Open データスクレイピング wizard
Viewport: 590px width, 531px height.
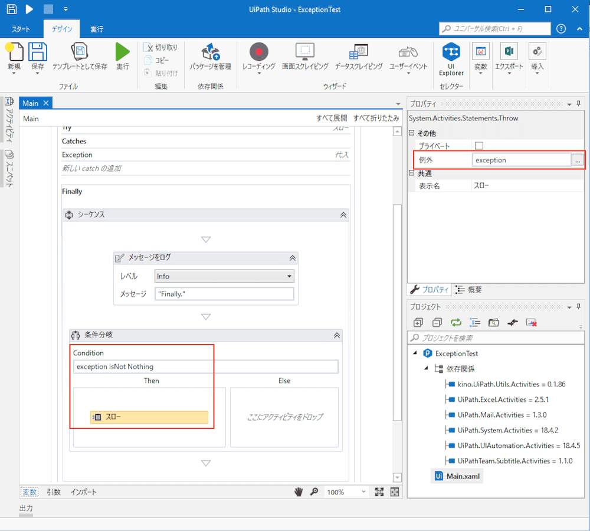pos(359,57)
